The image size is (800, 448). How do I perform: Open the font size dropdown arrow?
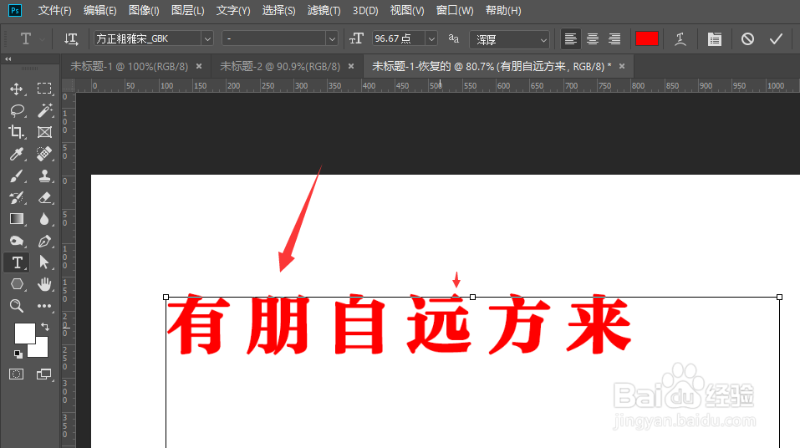point(431,38)
